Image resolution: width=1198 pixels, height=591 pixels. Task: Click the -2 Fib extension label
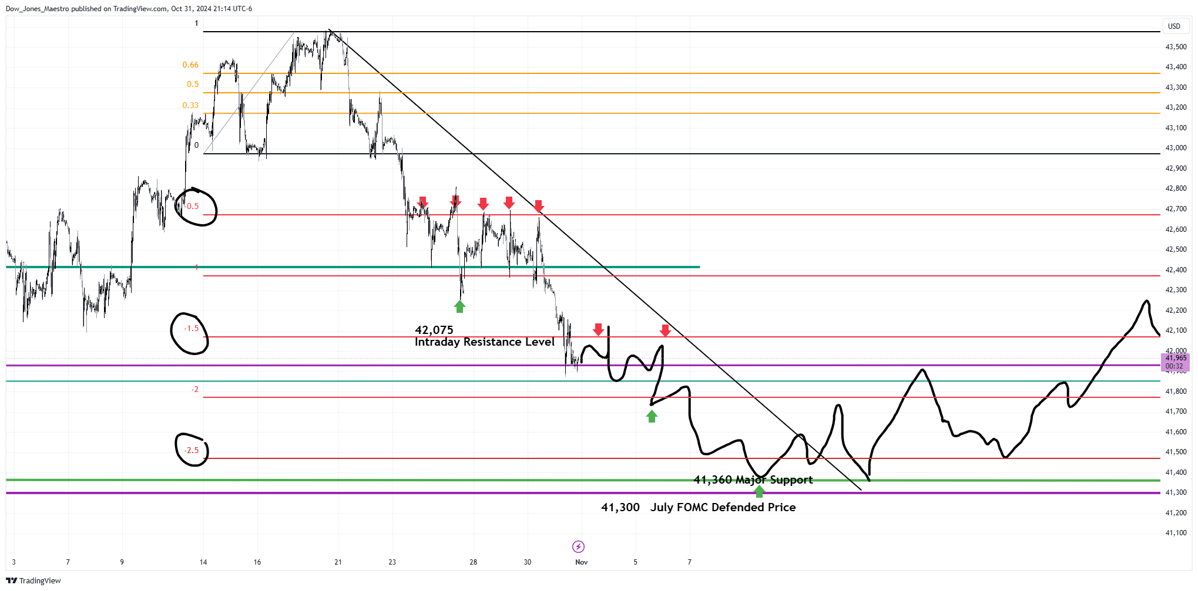(195, 389)
